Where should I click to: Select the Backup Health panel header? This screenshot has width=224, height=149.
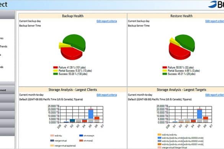(73, 16)
